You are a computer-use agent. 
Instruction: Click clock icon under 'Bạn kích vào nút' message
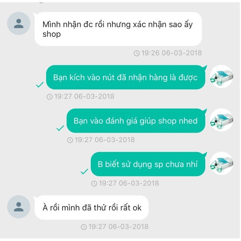(49, 97)
